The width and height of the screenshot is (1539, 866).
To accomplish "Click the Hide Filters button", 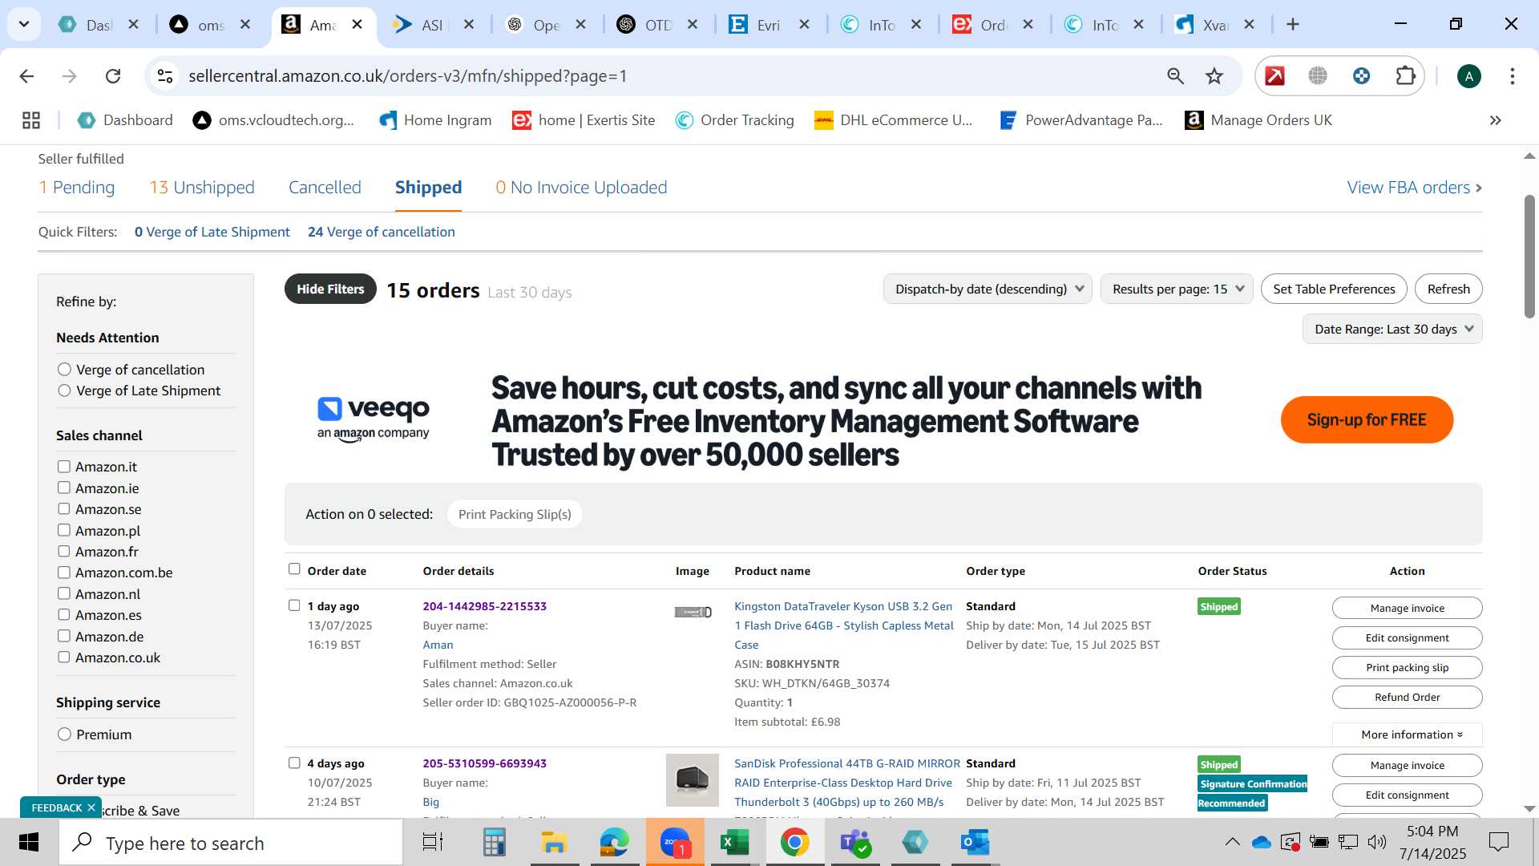I will click(x=330, y=289).
